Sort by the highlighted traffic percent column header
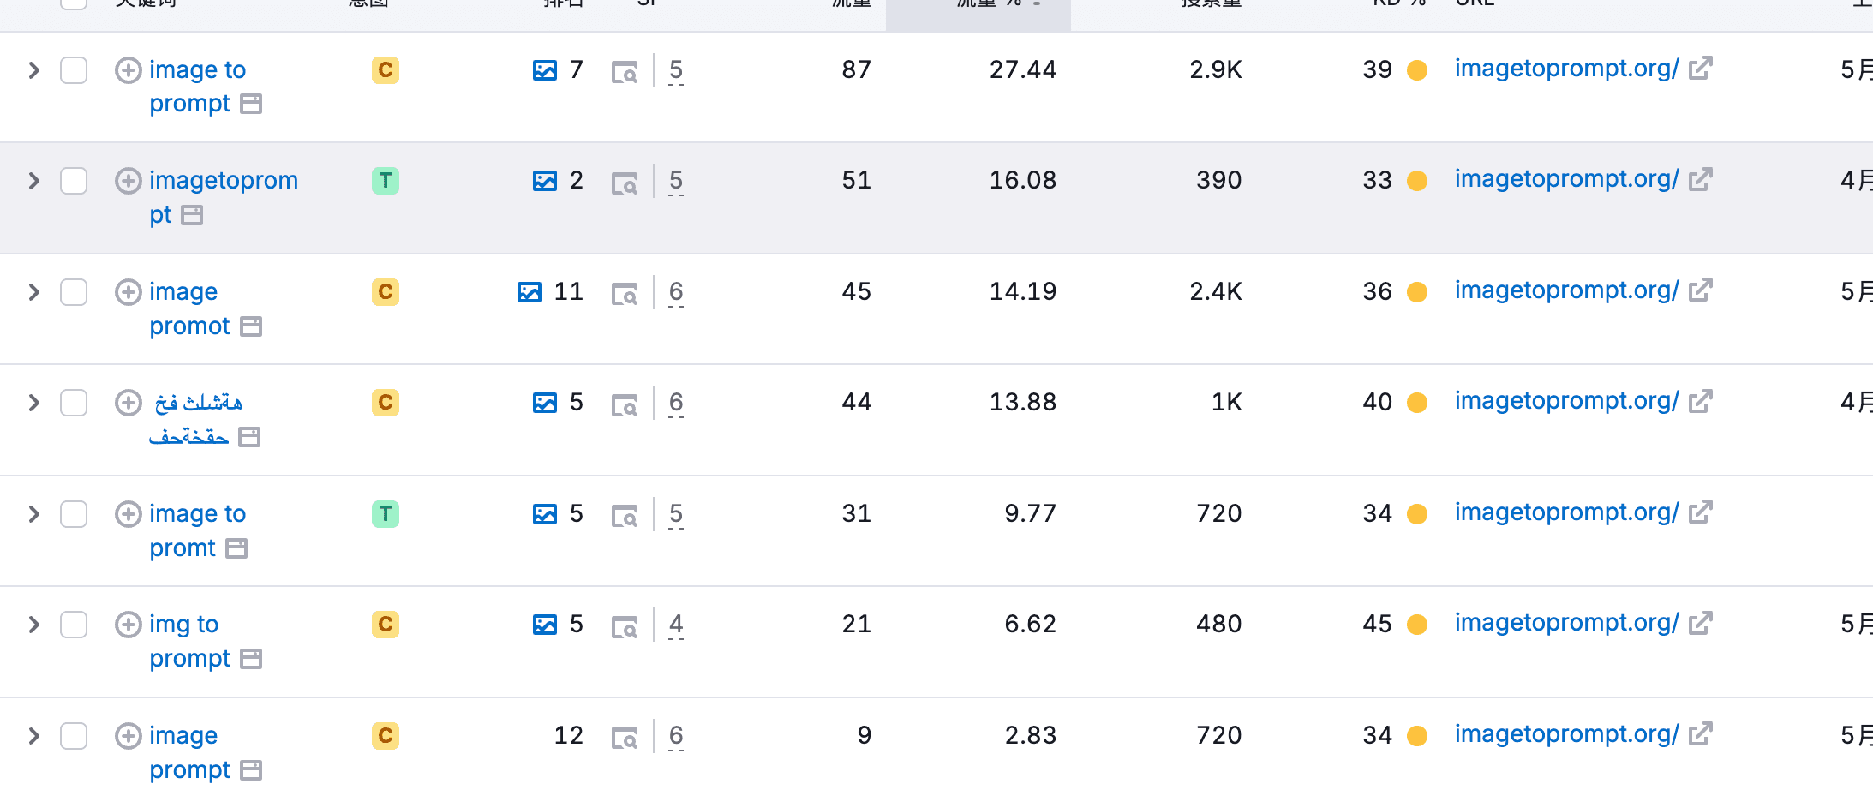The height and width of the screenshot is (790, 1873). (x=978, y=10)
